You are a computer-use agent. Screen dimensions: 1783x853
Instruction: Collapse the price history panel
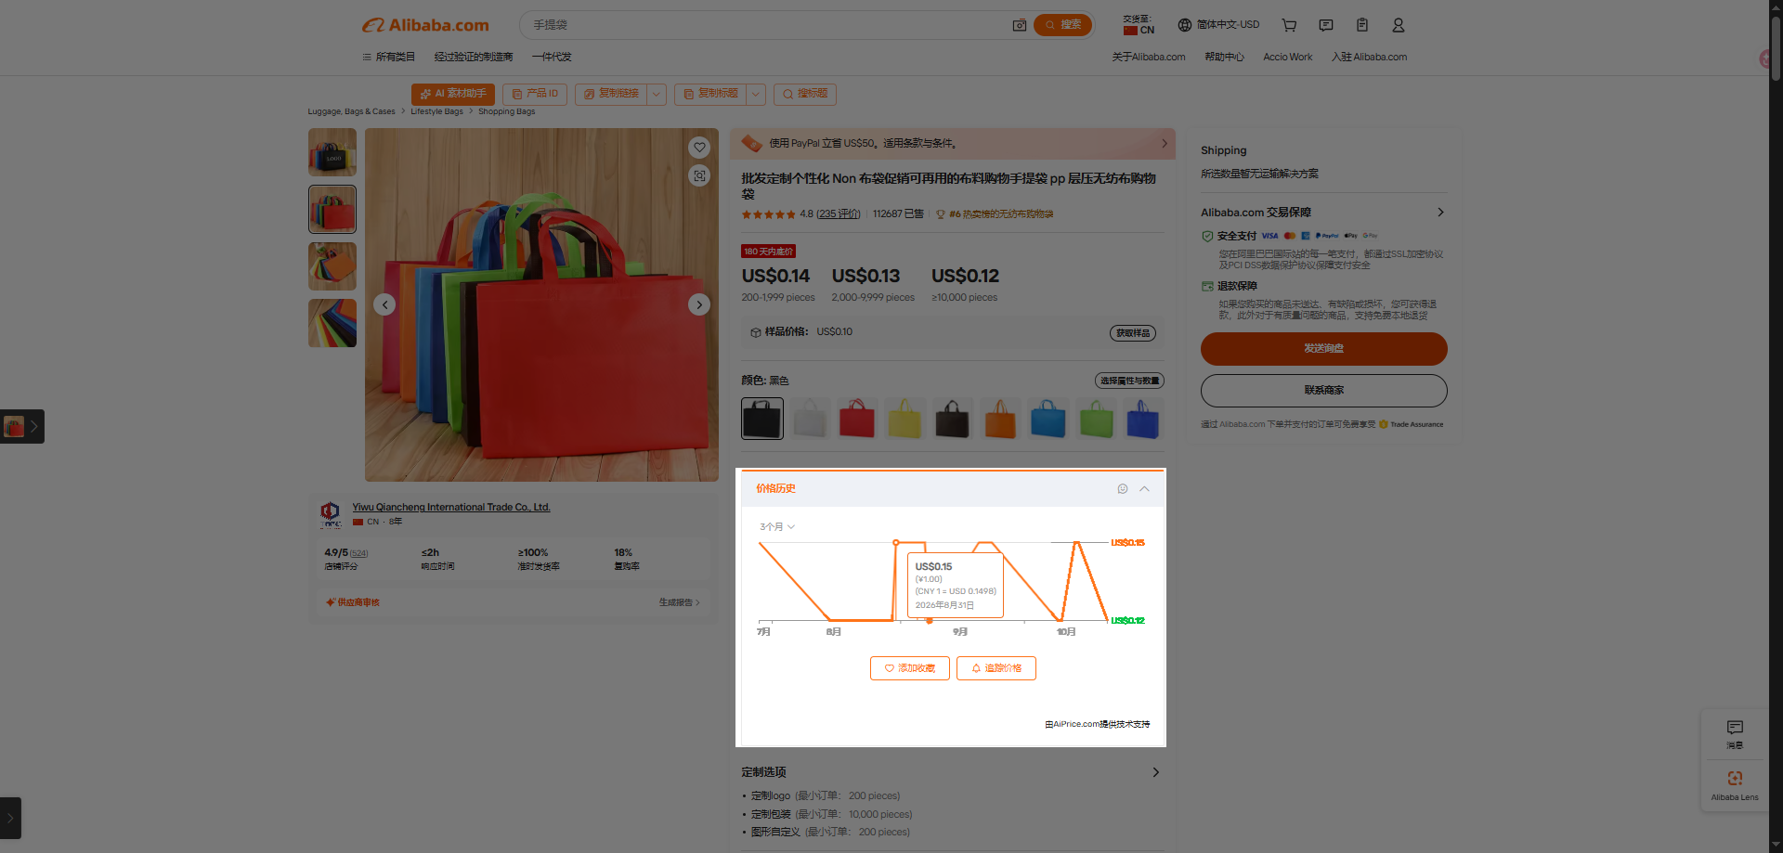click(x=1145, y=489)
